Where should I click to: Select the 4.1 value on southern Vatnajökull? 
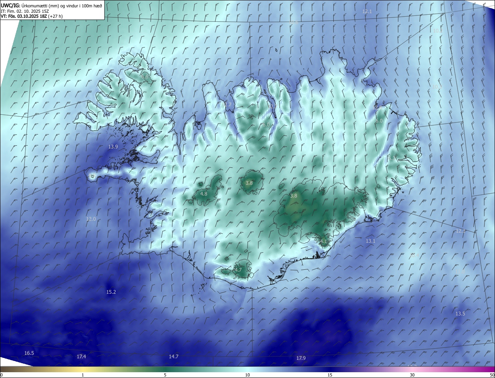point(324,241)
